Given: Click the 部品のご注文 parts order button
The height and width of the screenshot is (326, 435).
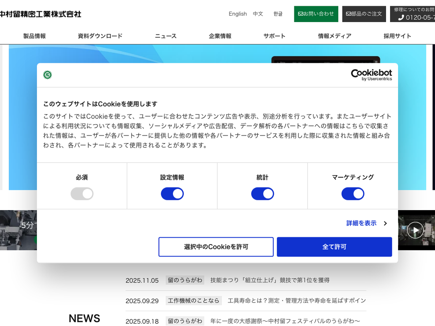Looking at the screenshot, I should click(364, 14).
